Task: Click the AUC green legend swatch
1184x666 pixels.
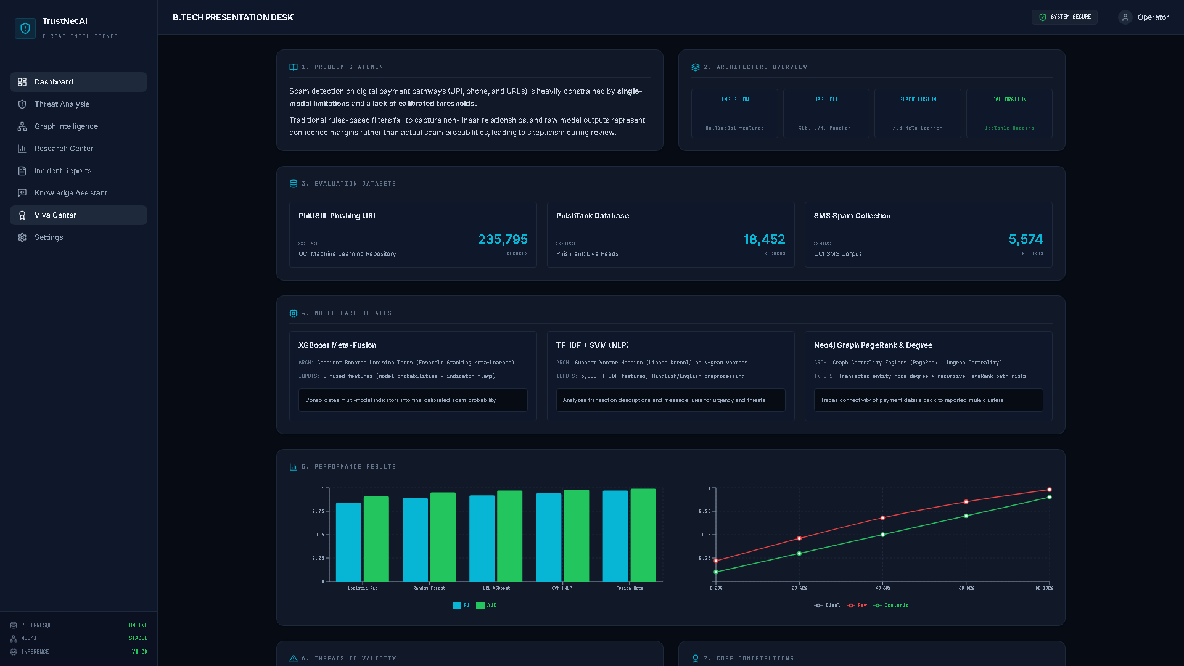Action: (480, 606)
